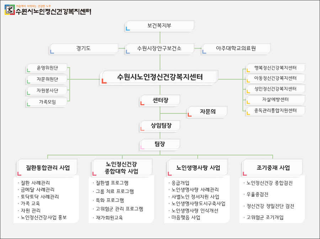320x239 pixels.
Task: Click the 금메달 사례관리 list item
Action: [x=37, y=190]
